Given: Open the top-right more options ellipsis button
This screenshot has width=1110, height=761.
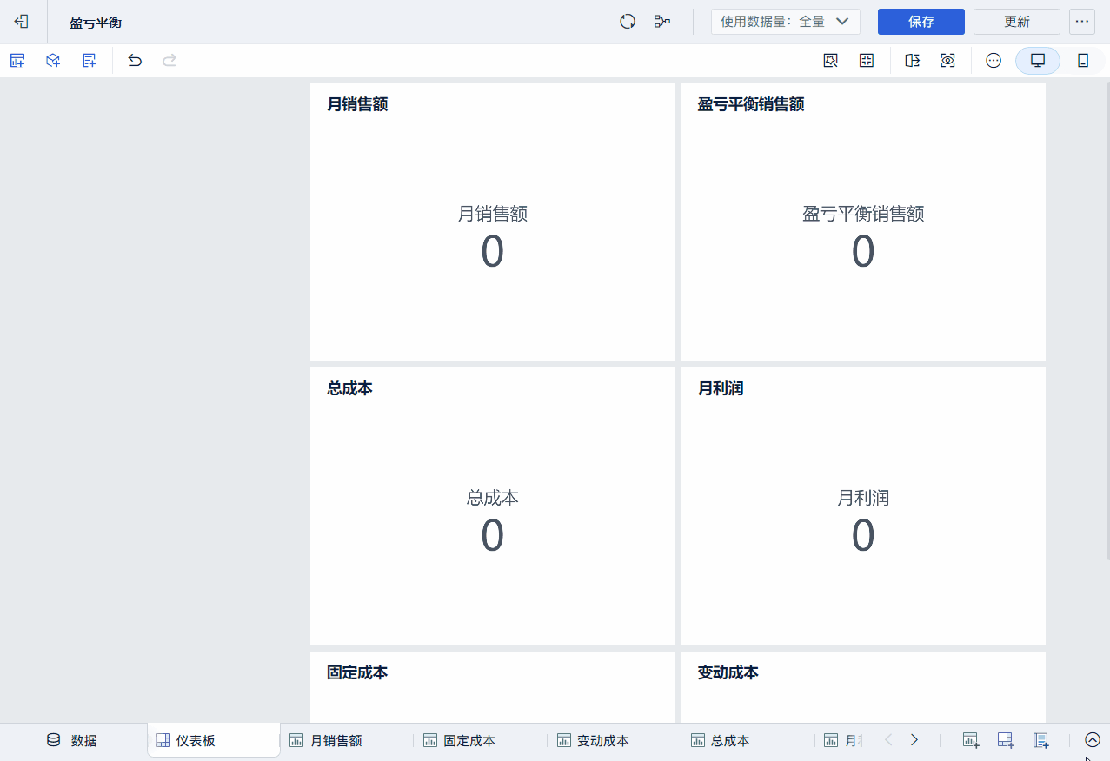Looking at the screenshot, I should (x=1082, y=22).
